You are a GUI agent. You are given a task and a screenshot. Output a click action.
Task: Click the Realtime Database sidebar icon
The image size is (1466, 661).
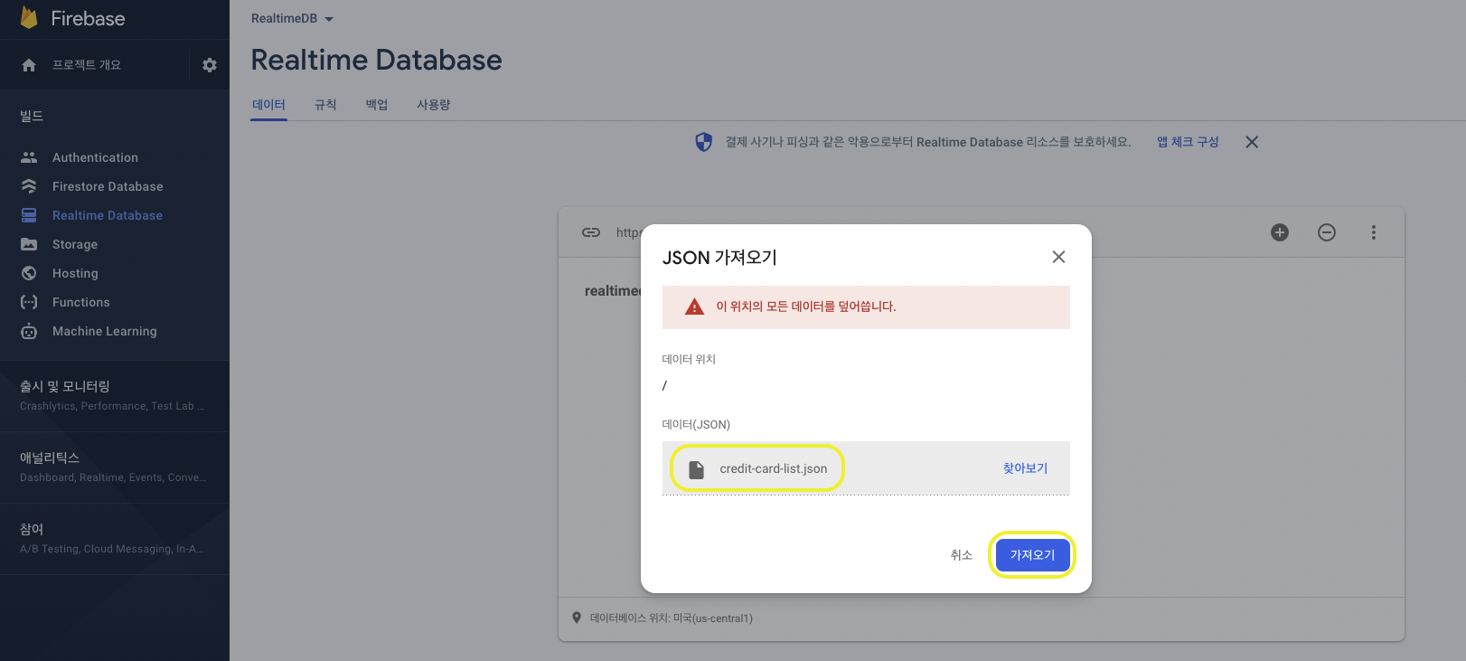tap(29, 215)
